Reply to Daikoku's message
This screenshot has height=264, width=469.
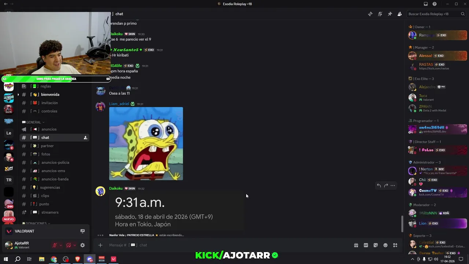379,186
